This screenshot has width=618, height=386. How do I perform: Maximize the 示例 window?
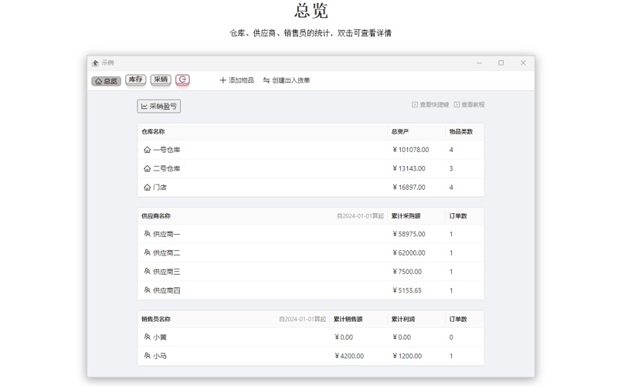pos(501,63)
